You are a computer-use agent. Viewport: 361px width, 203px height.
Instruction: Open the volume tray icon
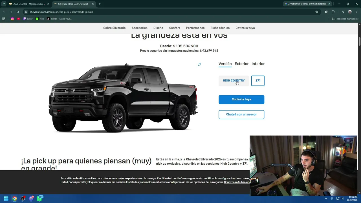coord(342,198)
